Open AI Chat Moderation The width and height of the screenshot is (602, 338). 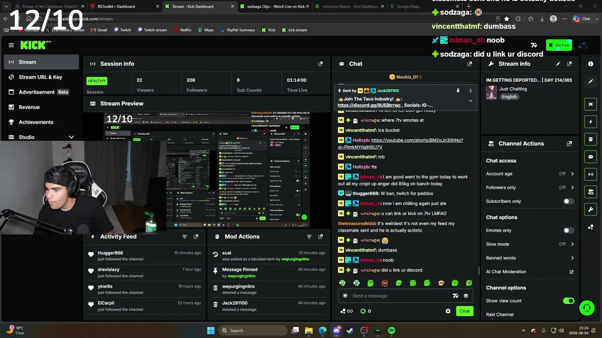pyautogui.click(x=530, y=271)
